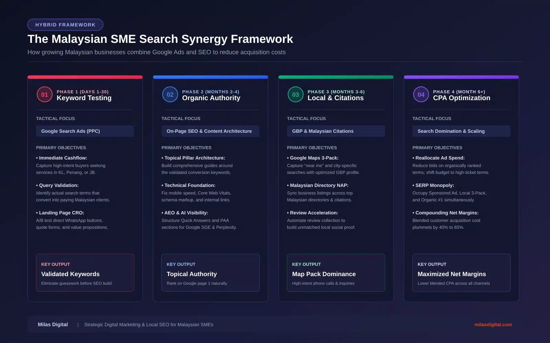Click the Topical Authority key output box
Image resolution: width=550 pixels, height=343 pixels.
click(x=210, y=273)
